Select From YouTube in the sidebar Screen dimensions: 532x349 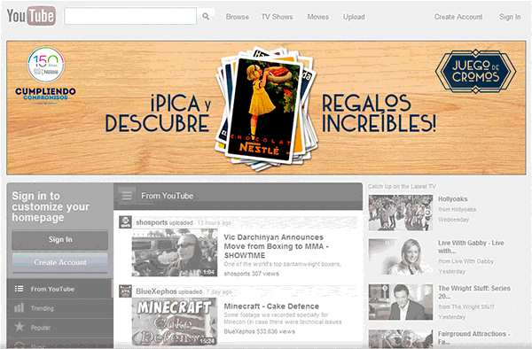coord(59,289)
